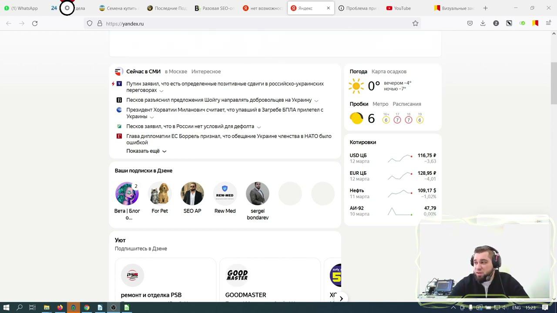Switch to Проблема при tab

pyautogui.click(x=358, y=8)
